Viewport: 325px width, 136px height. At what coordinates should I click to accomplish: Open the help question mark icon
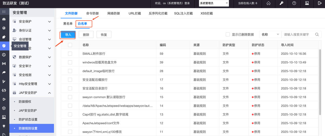pos(294,3)
